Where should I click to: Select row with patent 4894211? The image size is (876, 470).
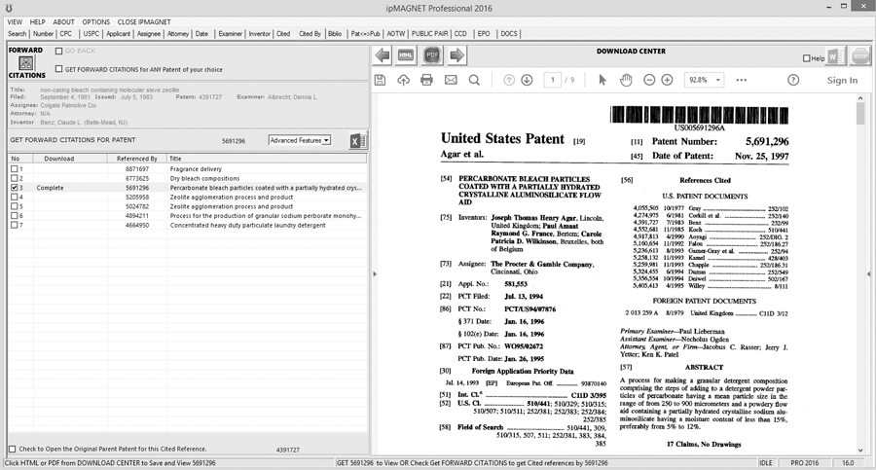(188, 216)
